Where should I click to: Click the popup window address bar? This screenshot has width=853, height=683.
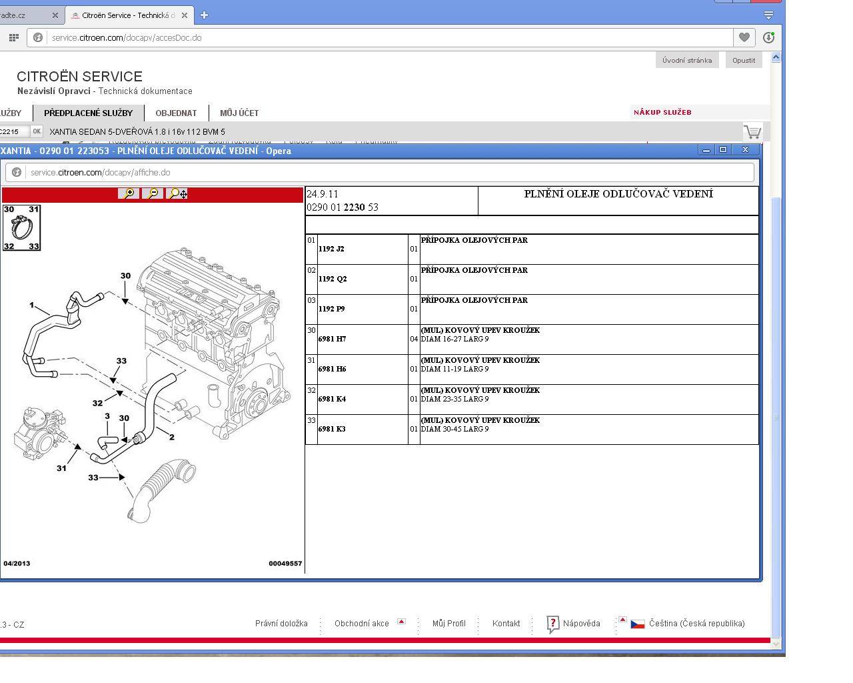click(x=380, y=172)
